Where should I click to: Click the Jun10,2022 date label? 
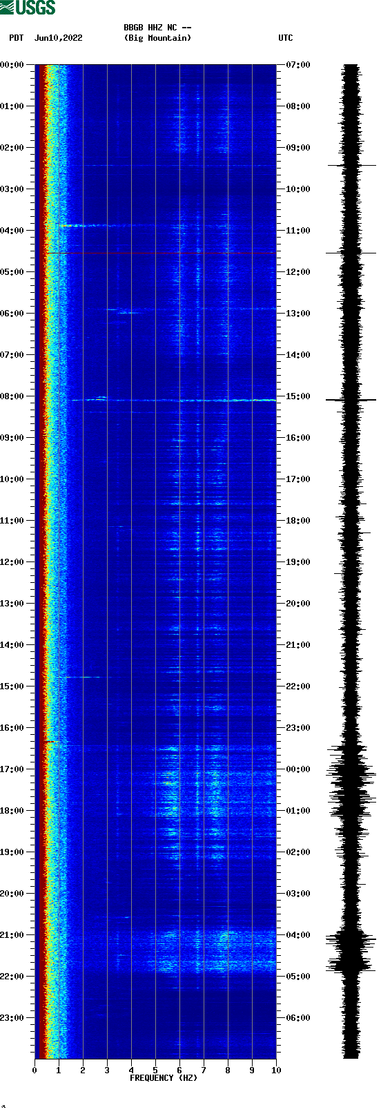click(58, 38)
